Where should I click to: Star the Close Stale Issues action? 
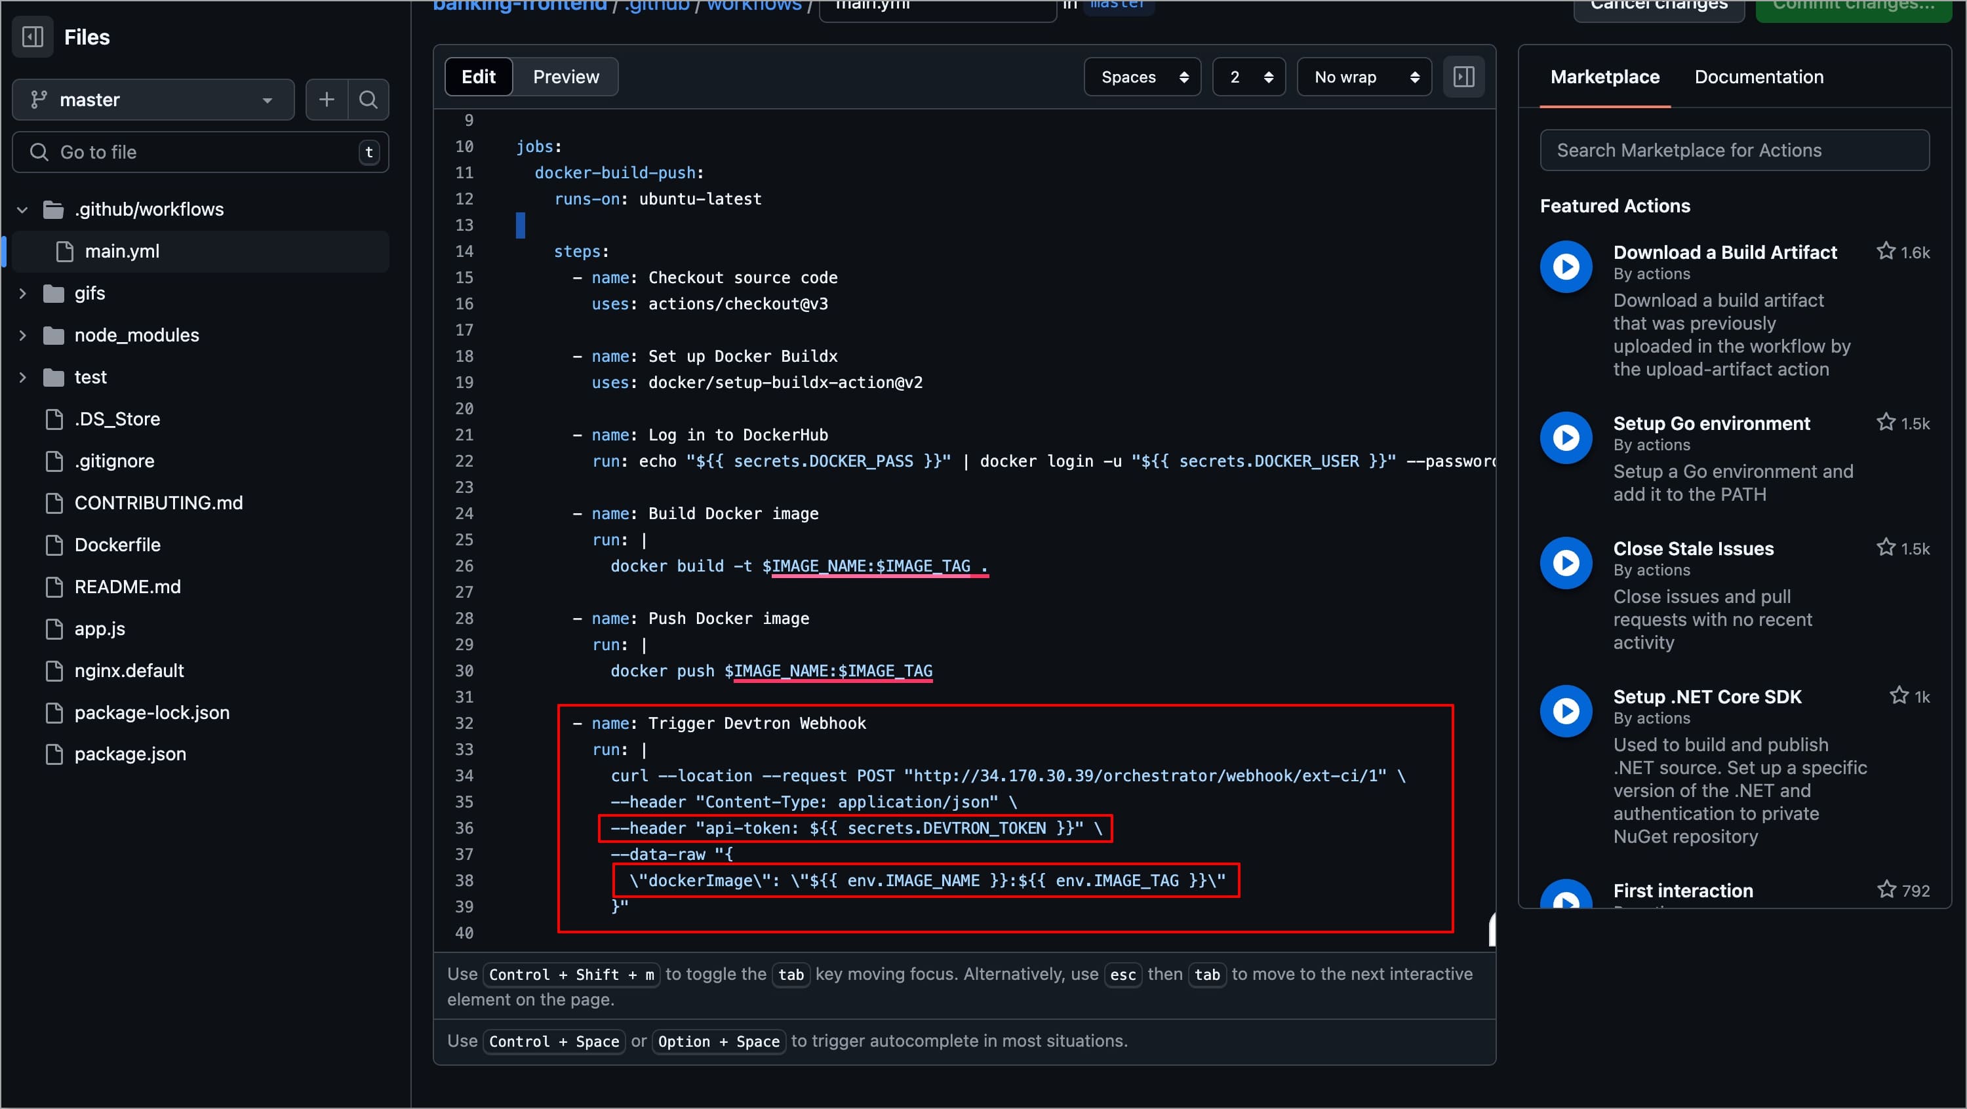[x=1885, y=547]
